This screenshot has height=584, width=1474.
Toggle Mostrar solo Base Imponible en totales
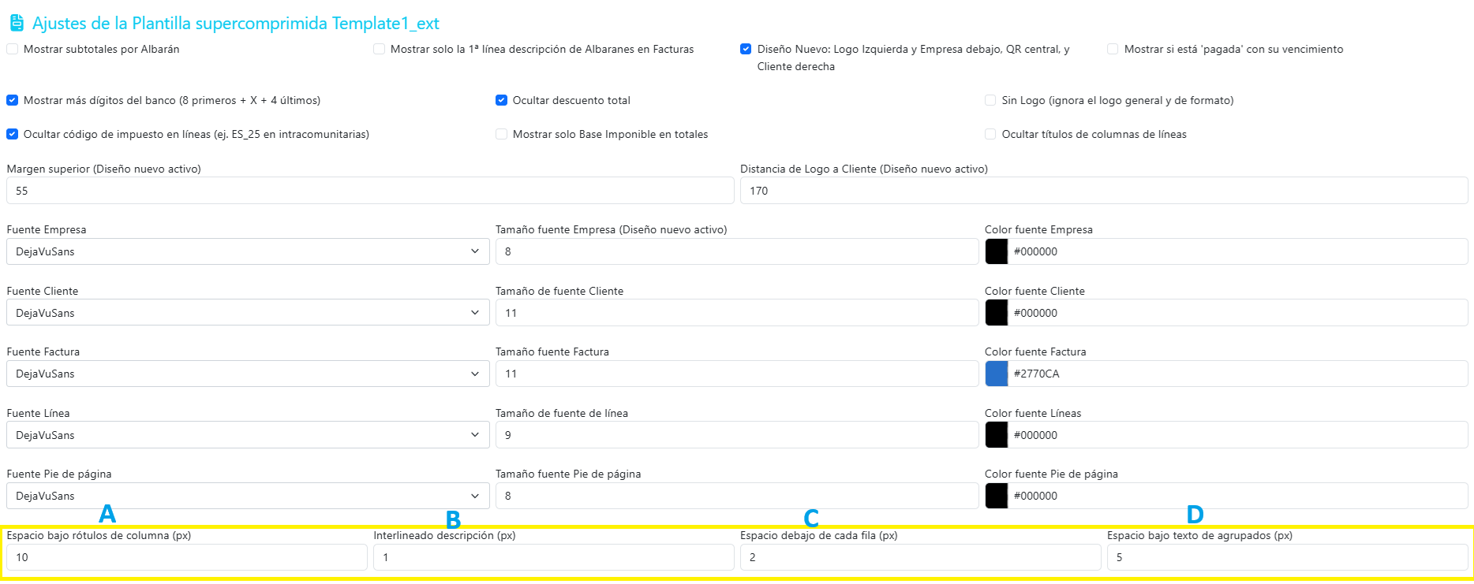(x=501, y=134)
